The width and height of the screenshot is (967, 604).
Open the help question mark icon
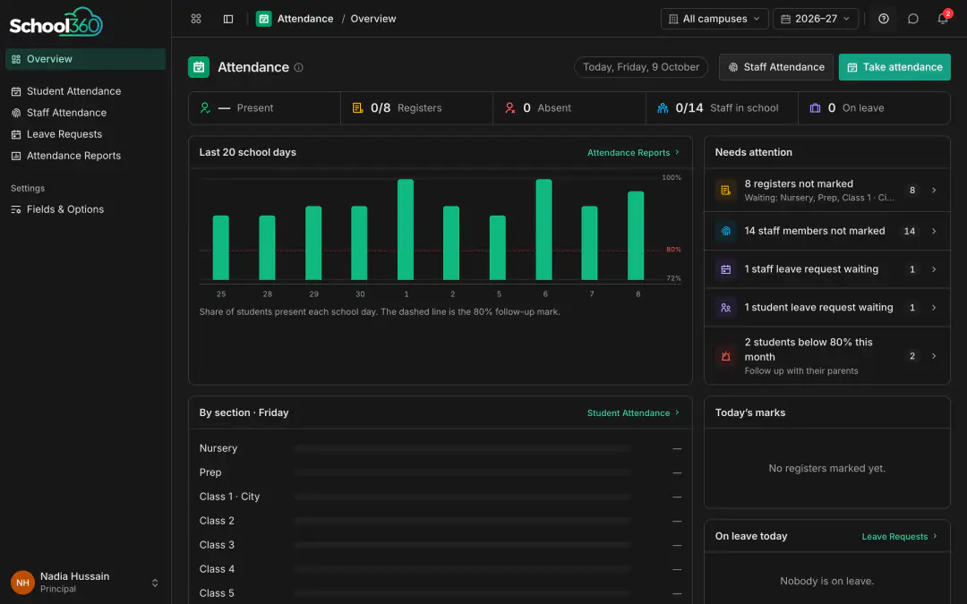884,19
